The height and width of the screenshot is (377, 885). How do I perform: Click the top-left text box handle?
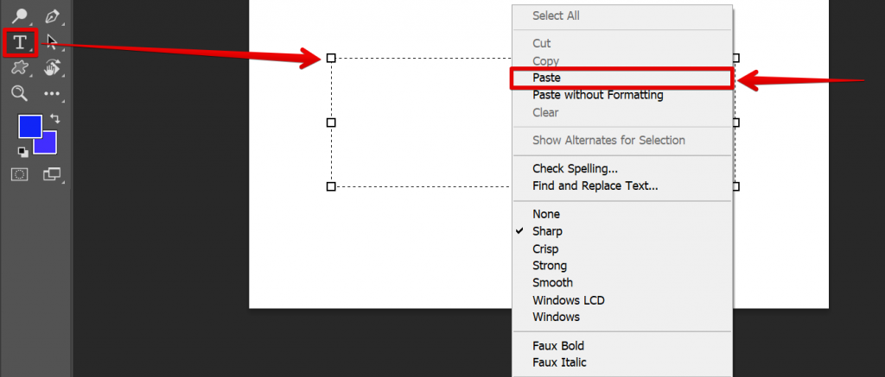(x=331, y=58)
